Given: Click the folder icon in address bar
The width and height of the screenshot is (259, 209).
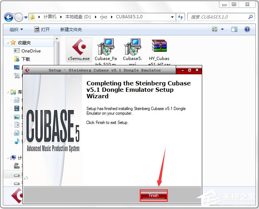Looking at the screenshot, I should [33, 17].
